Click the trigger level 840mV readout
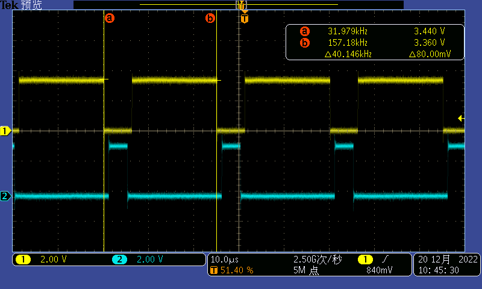 click(x=380, y=270)
